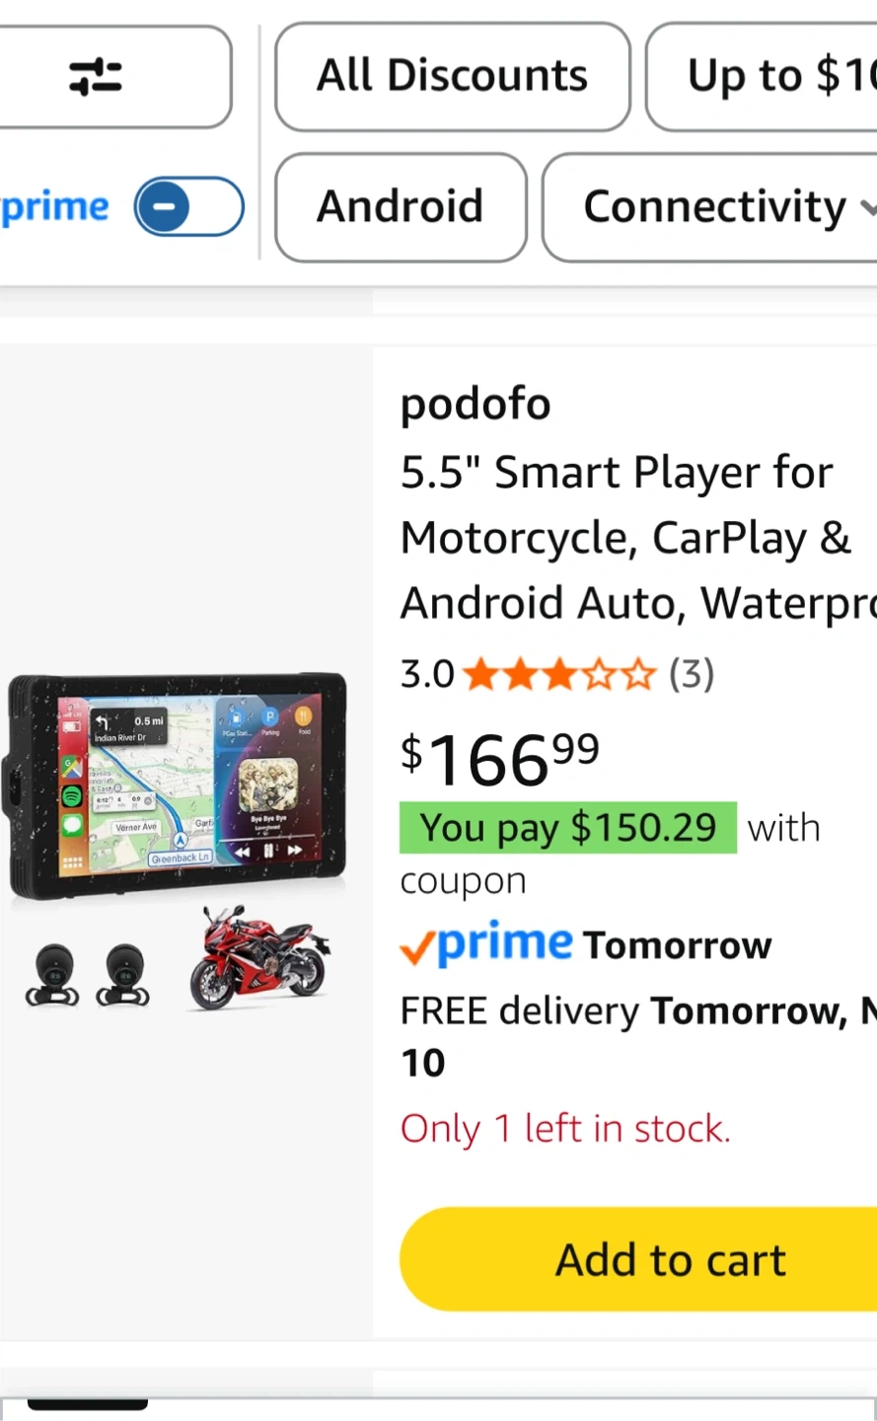Toggle the Prime-only switch
Viewport: 877px width, 1421px height.
tap(188, 207)
